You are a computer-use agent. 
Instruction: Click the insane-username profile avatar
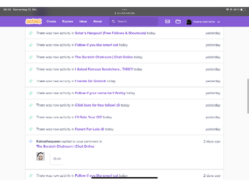(x=189, y=22)
